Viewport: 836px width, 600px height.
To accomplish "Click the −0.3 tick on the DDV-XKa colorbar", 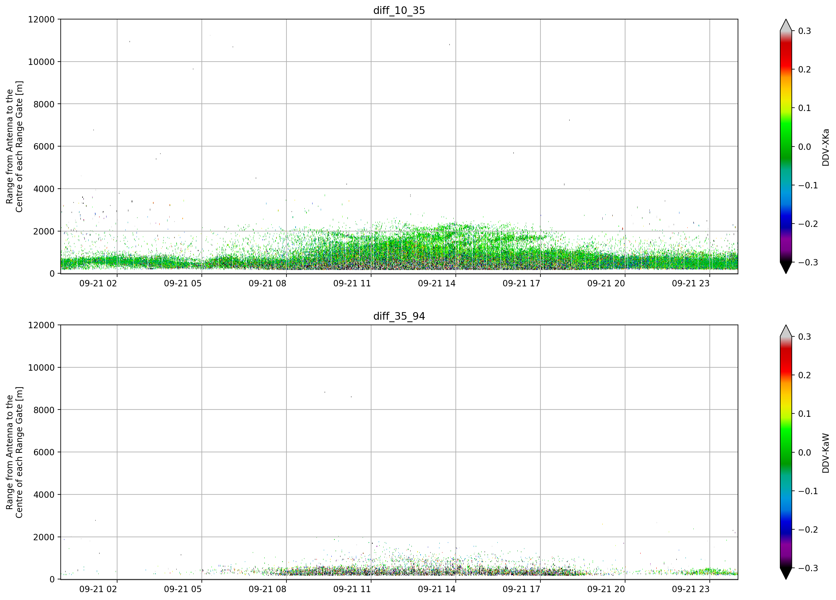I will click(x=808, y=262).
